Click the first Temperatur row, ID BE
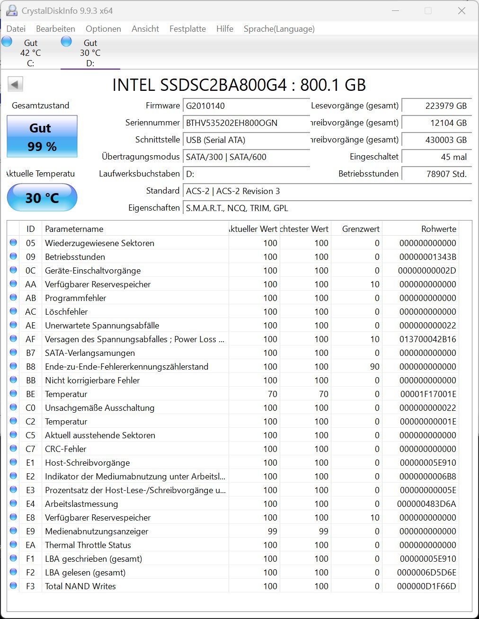This screenshot has width=479, height=619. [x=233, y=394]
